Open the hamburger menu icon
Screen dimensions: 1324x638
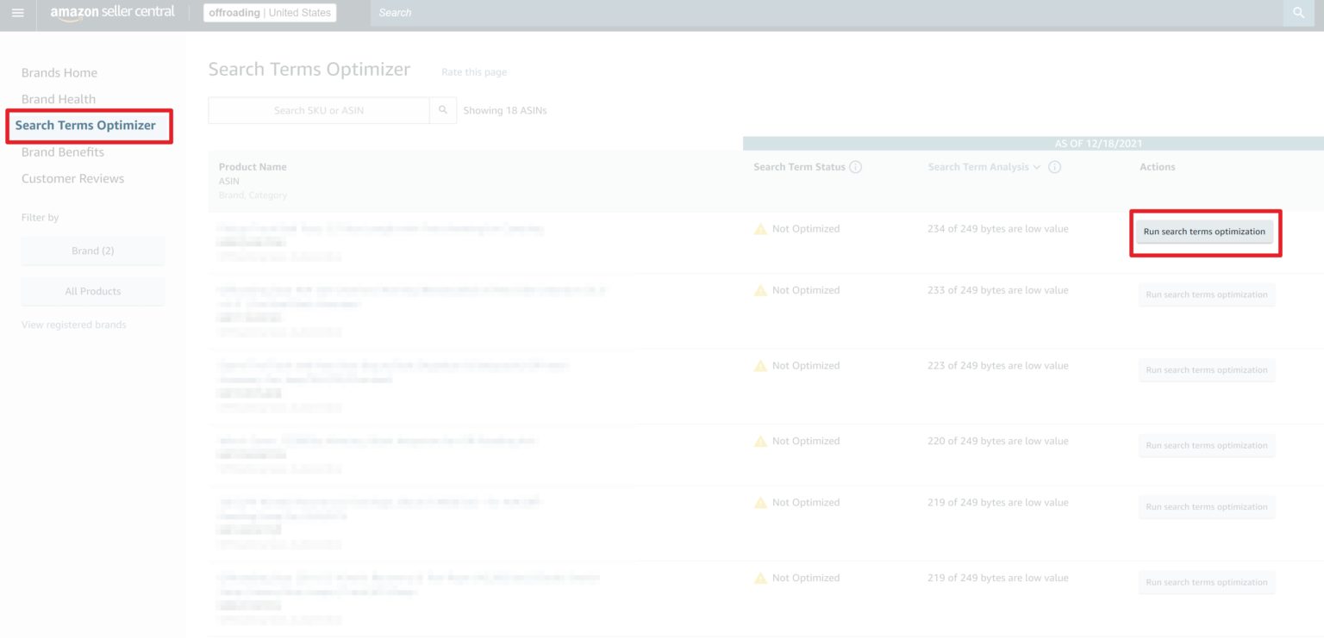(18, 13)
